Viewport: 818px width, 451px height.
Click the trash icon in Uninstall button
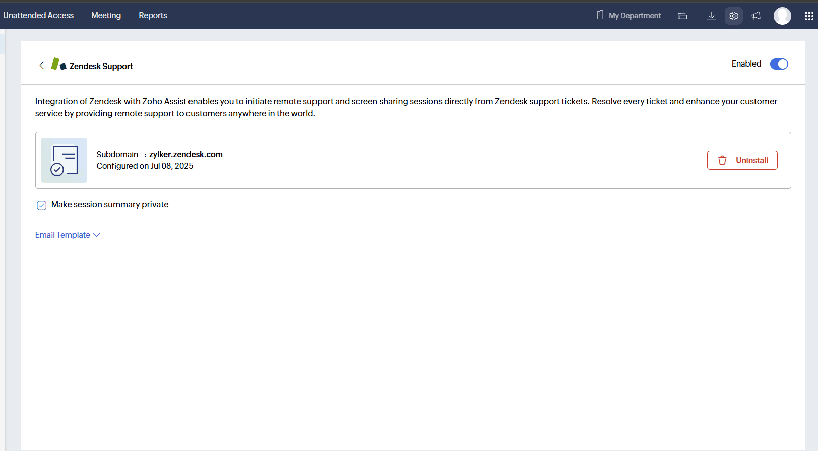point(722,160)
